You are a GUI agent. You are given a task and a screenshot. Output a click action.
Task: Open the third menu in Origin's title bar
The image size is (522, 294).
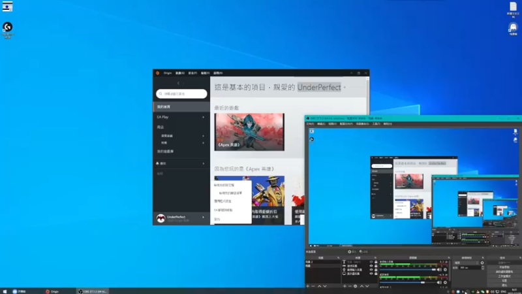192,73
